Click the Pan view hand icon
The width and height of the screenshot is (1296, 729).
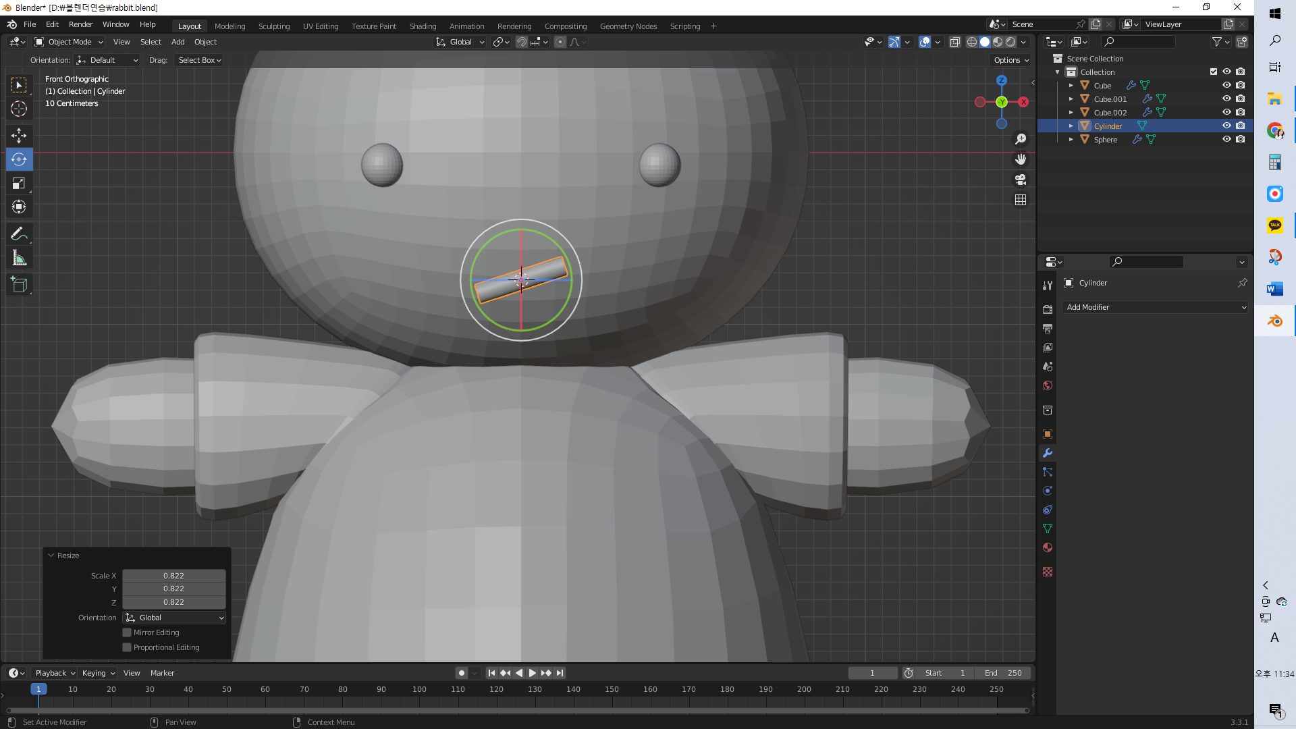(x=1021, y=159)
